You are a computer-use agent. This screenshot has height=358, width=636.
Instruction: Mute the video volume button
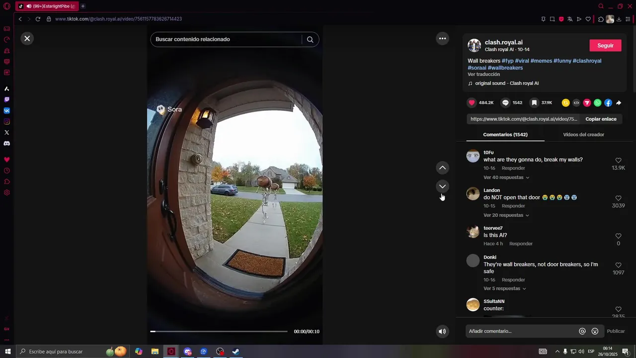(442, 331)
